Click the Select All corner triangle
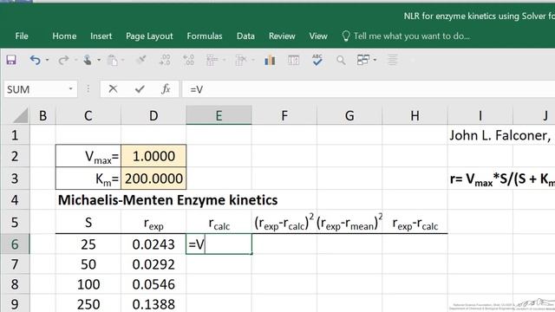Image resolution: width=555 pixels, height=312 pixels. tap(20, 115)
